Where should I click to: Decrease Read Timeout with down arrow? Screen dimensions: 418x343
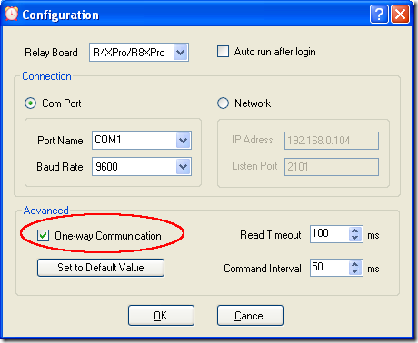pyautogui.click(x=355, y=238)
